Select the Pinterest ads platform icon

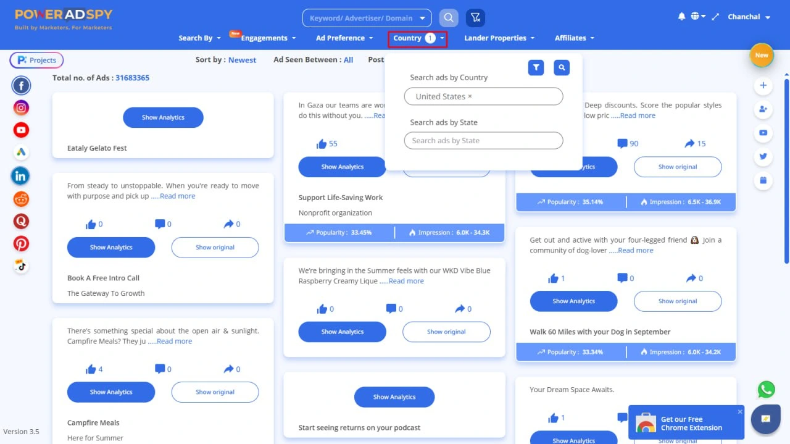tap(21, 243)
